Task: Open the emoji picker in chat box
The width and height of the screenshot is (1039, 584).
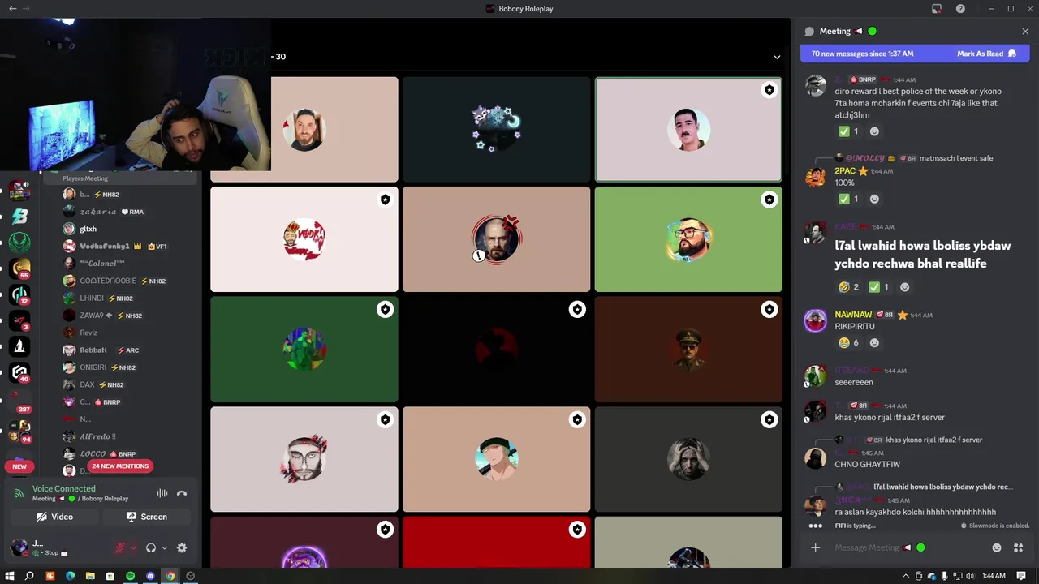Action: tap(997, 547)
